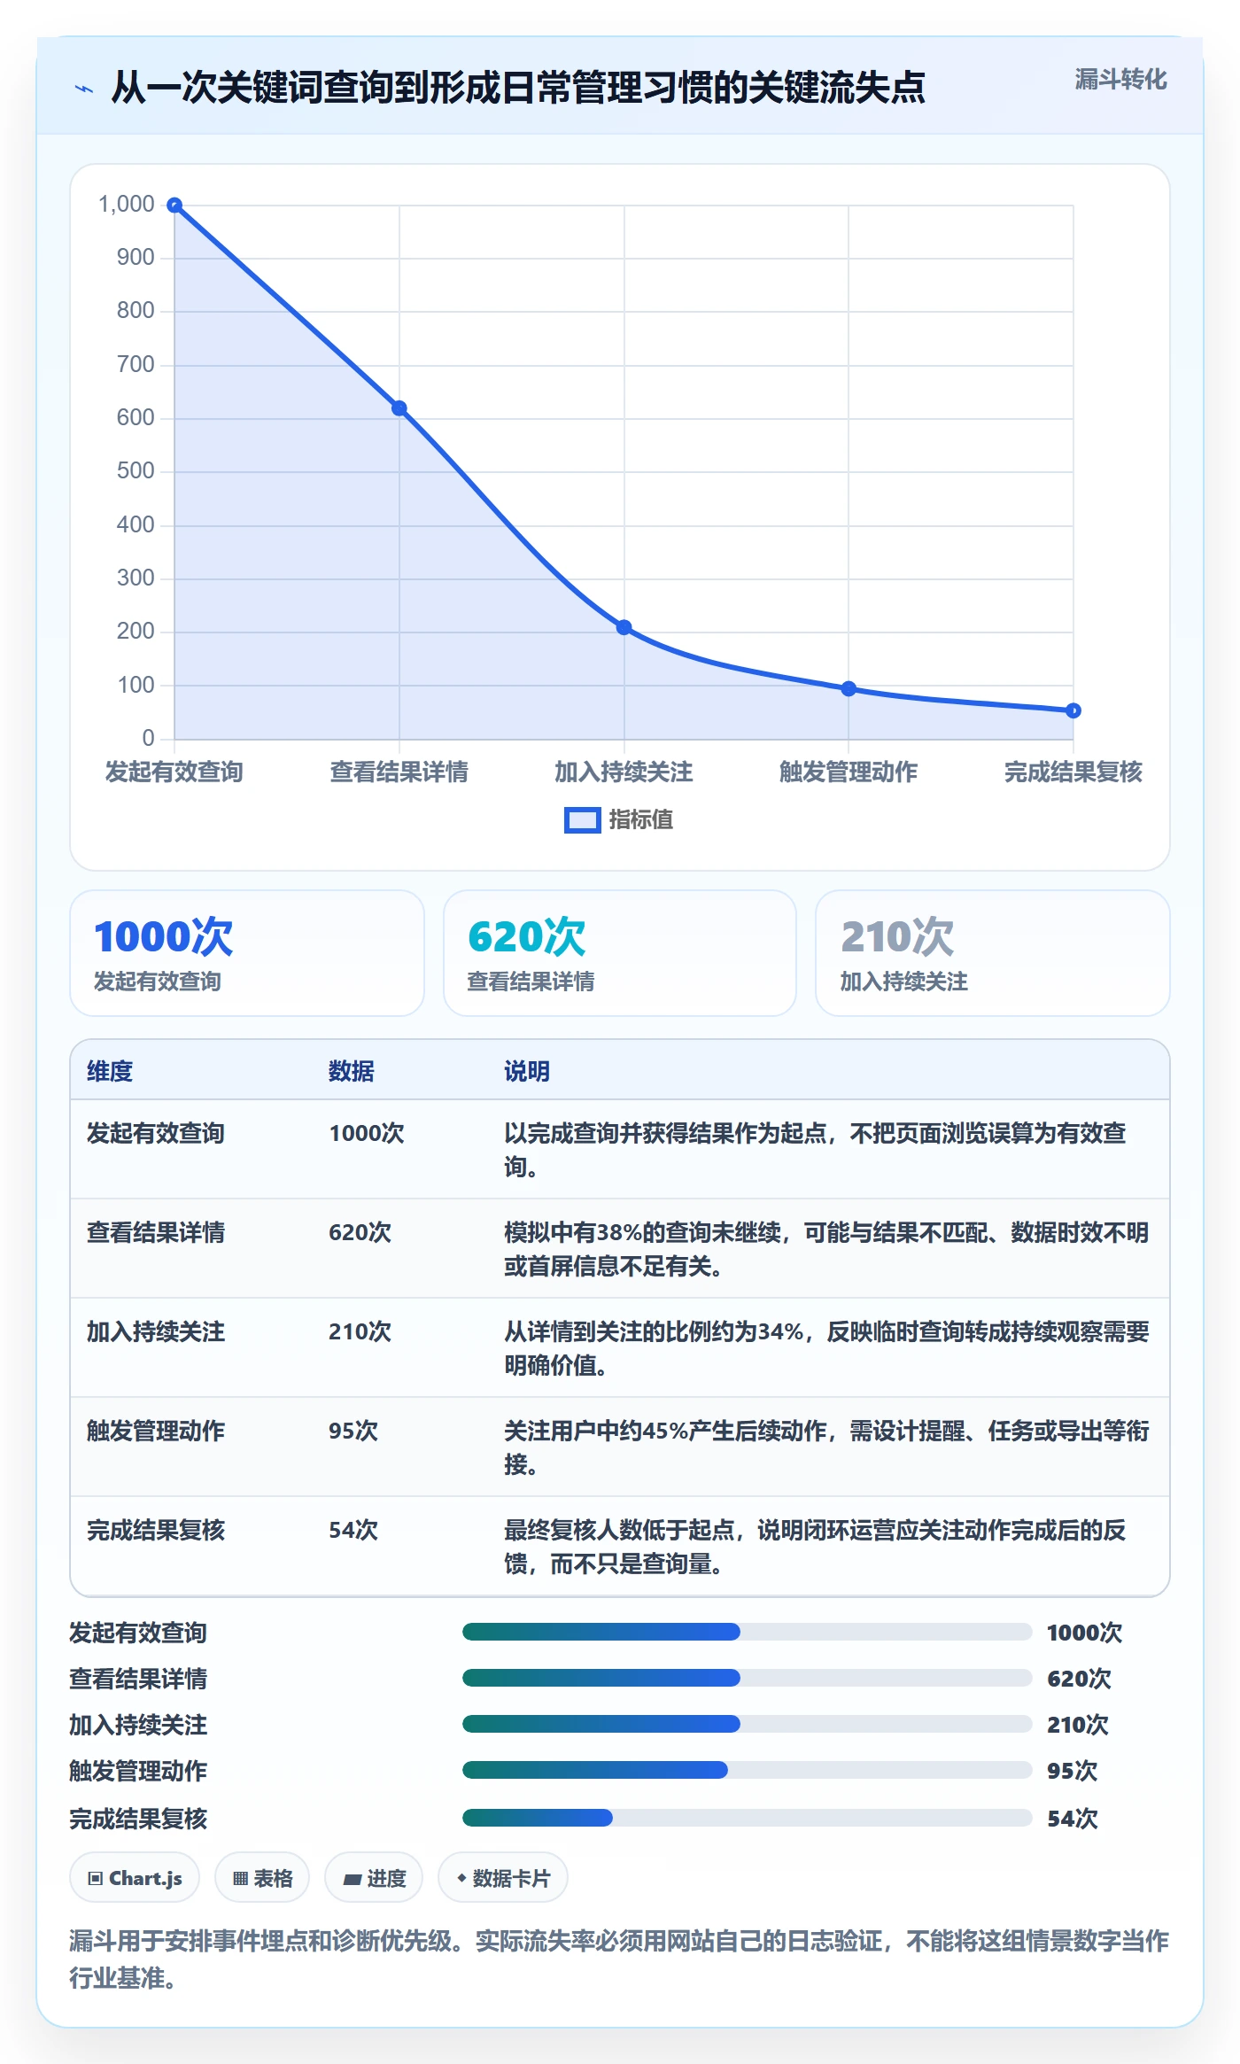The width and height of the screenshot is (1240, 2064).
Task: Select the 查看结果详情 table row name
Action: click(x=156, y=1233)
